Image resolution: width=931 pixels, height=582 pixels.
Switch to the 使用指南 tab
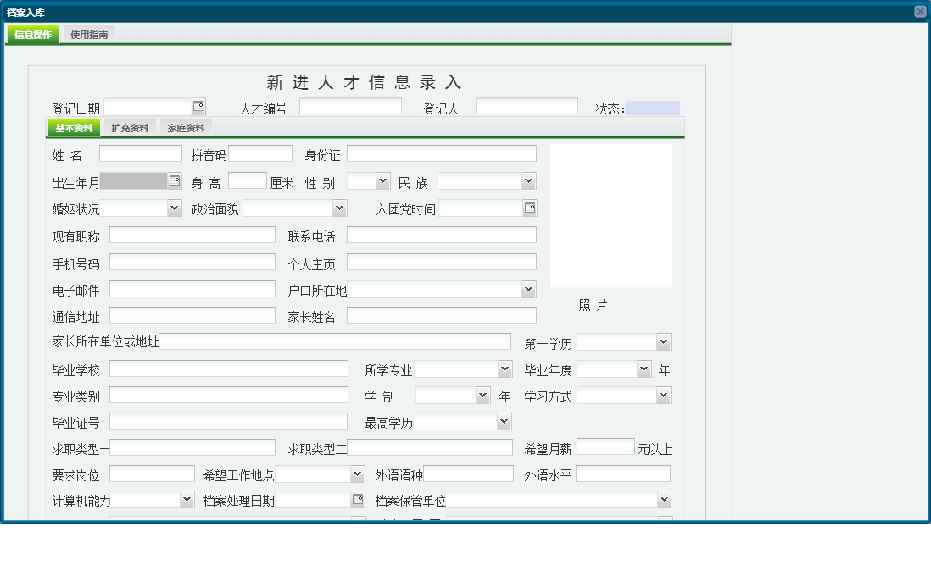click(91, 36)
